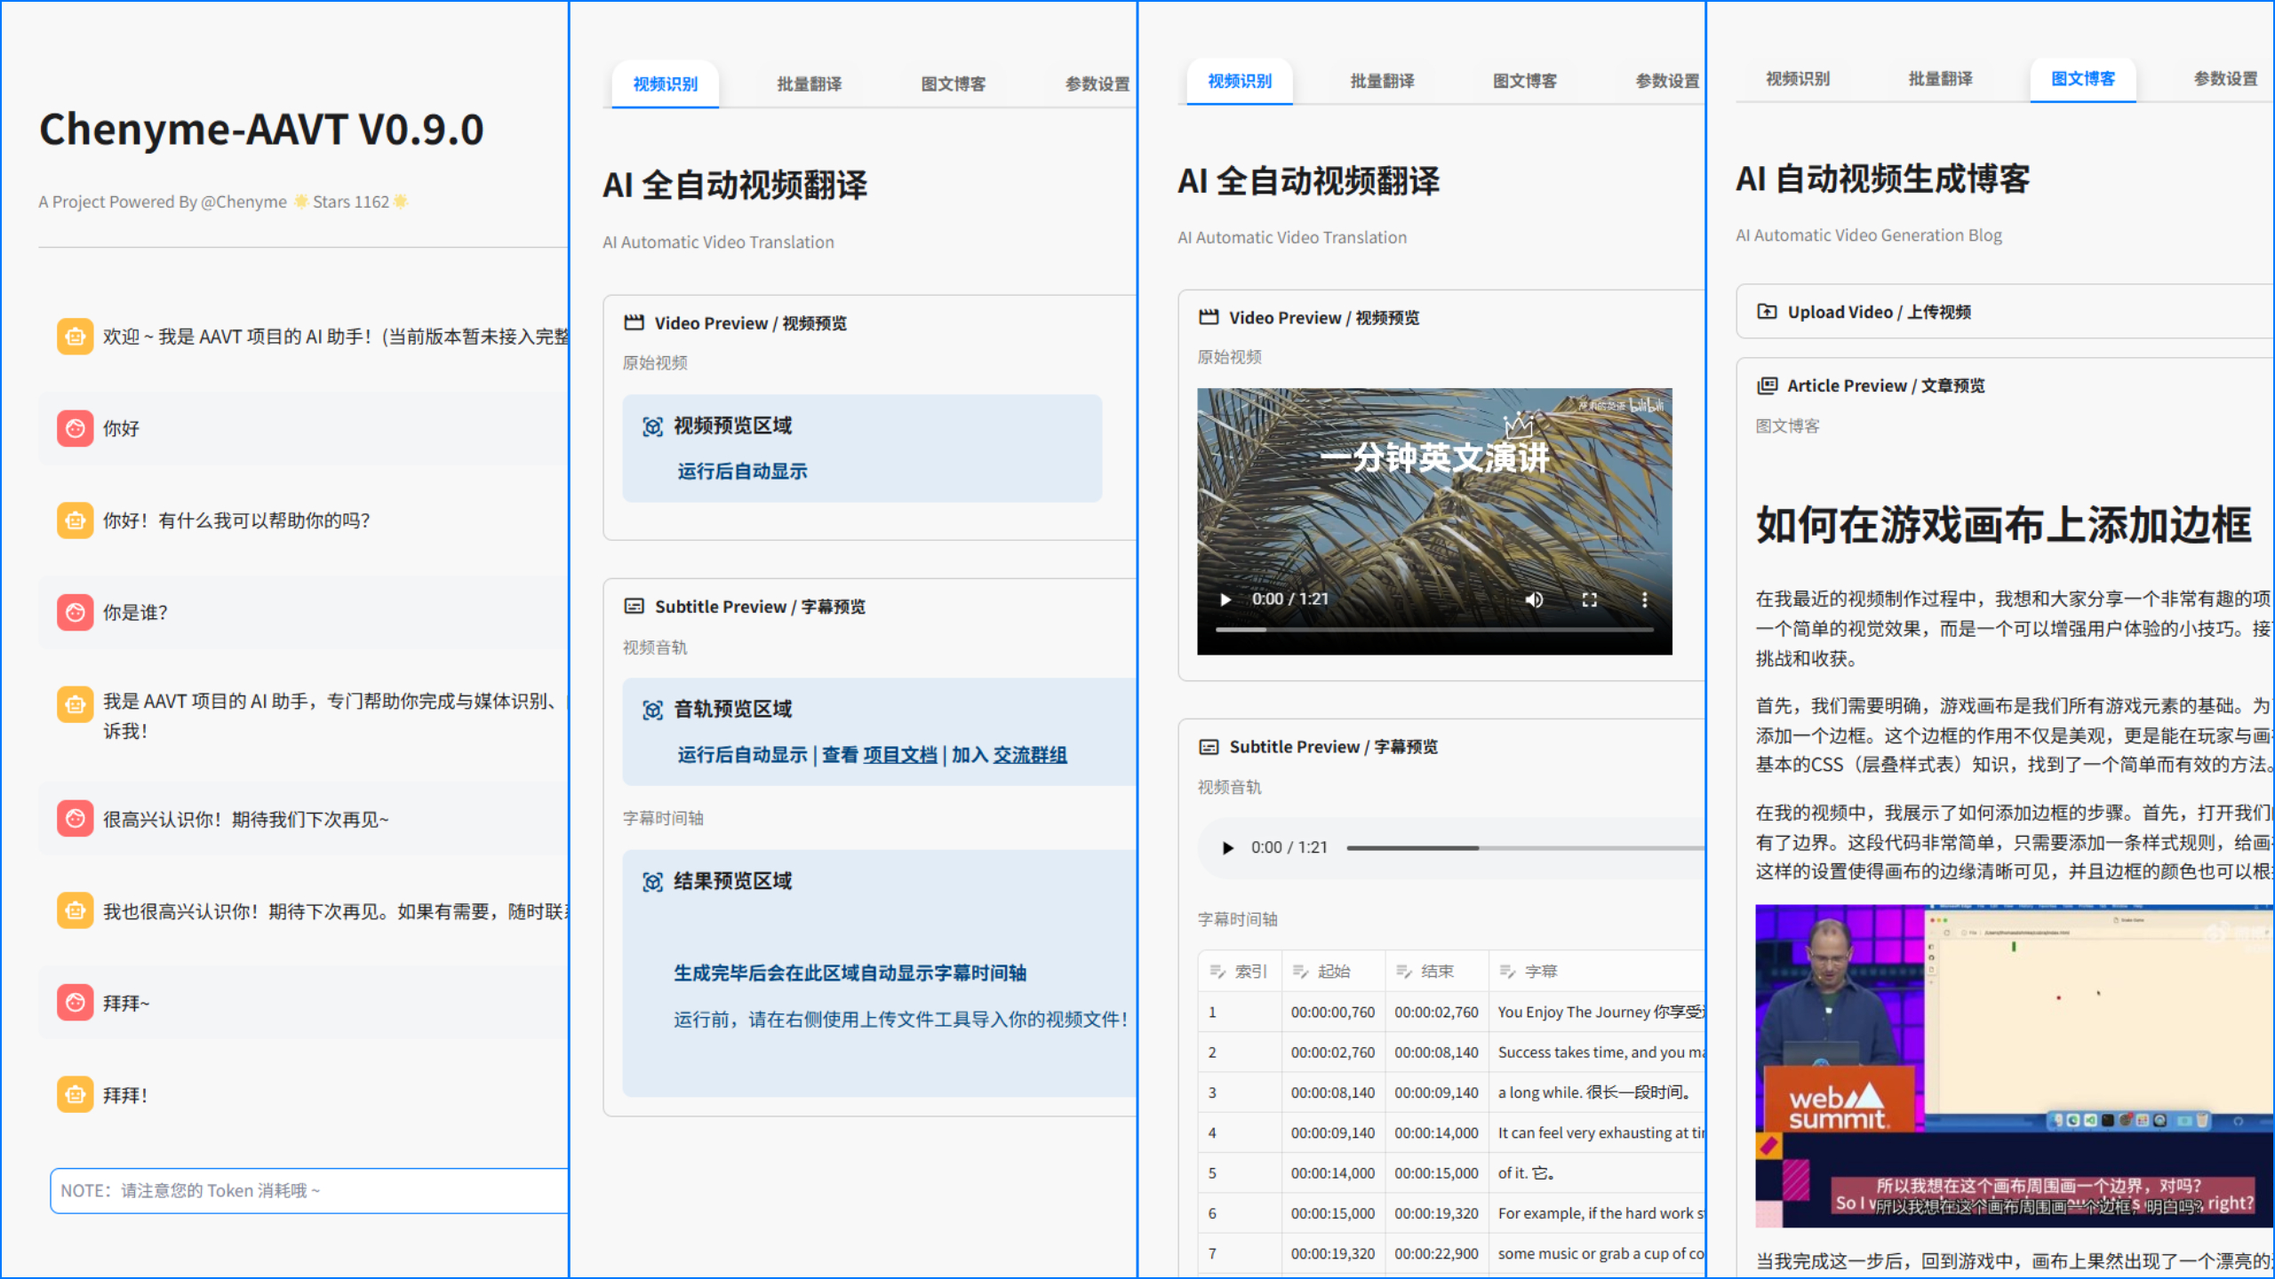
Task: Seek on the video progress bar
Action: (x=1433, y=630)
